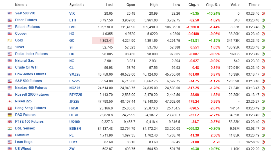
Task: Click the +13.24% change value
Action: [x=214, y=13]
